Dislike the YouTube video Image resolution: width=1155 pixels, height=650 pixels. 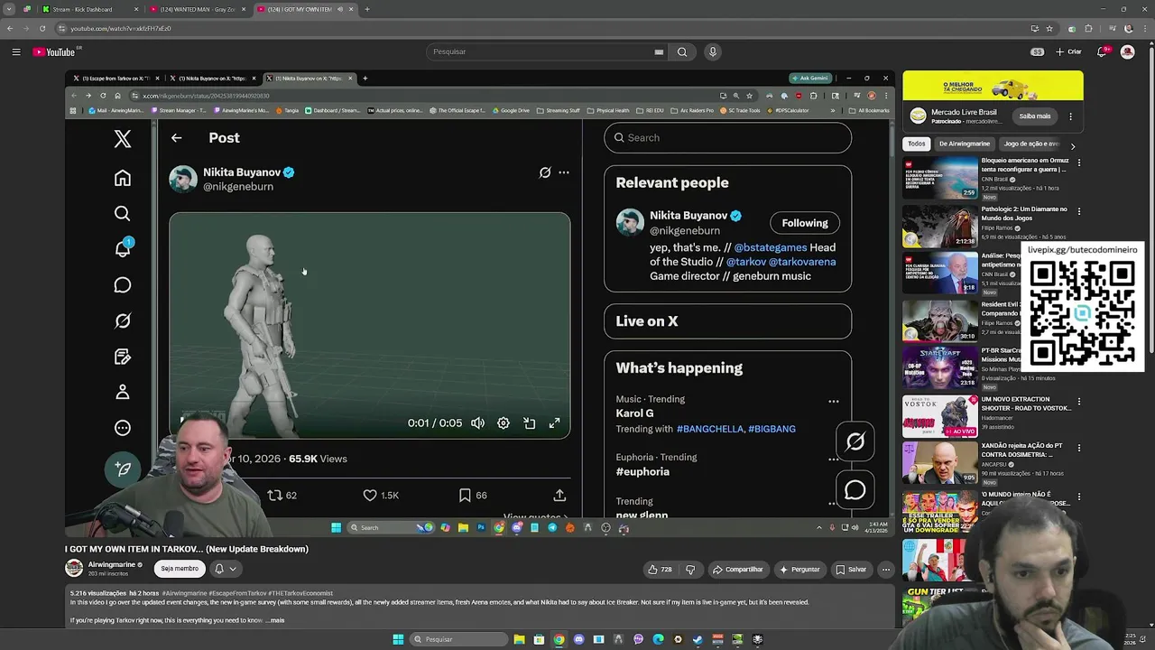point(690,570)
